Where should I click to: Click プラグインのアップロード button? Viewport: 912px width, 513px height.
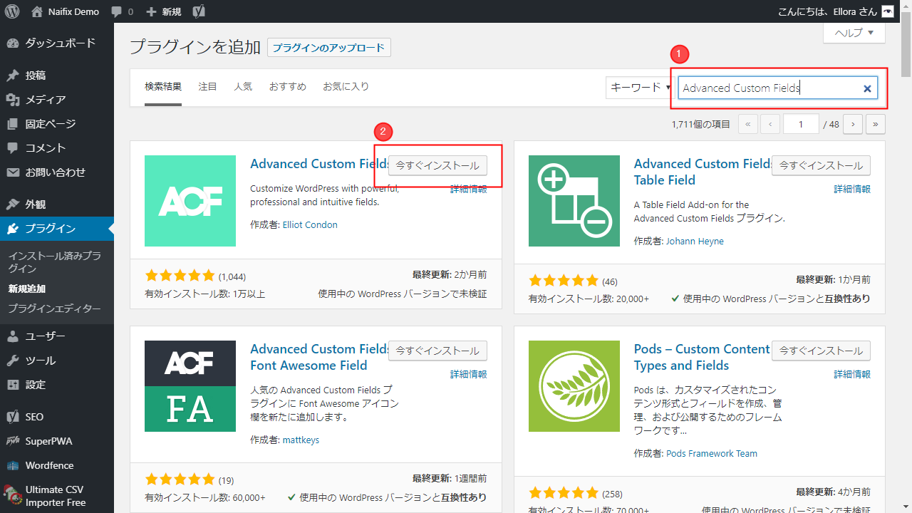click(329, 48)
